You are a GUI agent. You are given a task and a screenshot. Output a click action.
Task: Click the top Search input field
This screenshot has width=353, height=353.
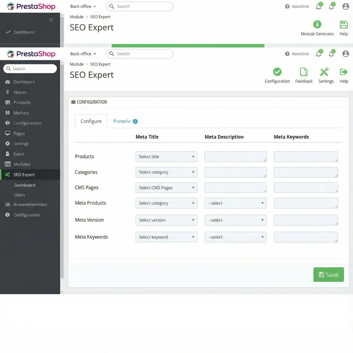(x=139, y=6)
